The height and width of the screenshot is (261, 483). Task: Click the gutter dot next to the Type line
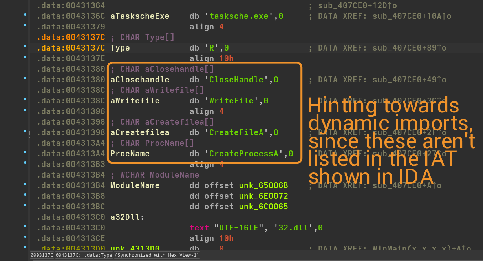pyautogui.click(x=25, y=47)
